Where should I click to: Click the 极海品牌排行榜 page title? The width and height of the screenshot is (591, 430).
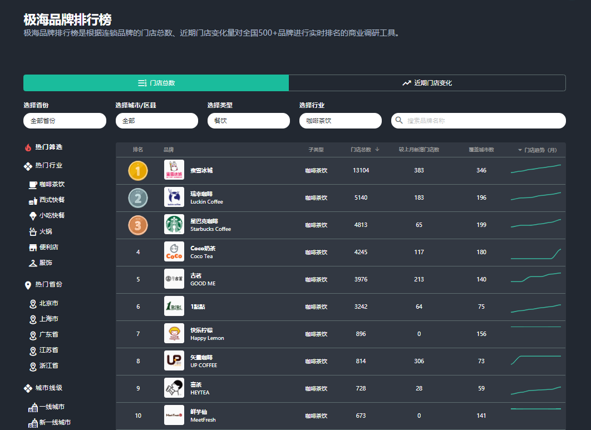point(67,19)
